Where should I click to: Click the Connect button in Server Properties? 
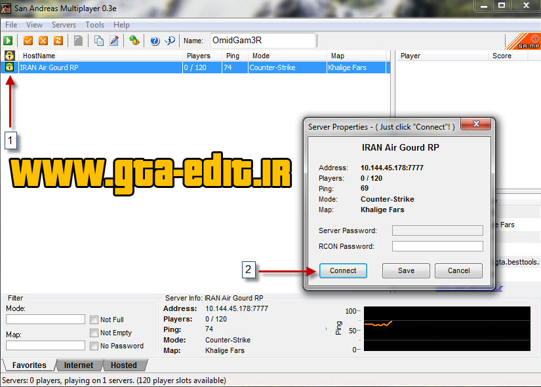click(x=343, y=271)
